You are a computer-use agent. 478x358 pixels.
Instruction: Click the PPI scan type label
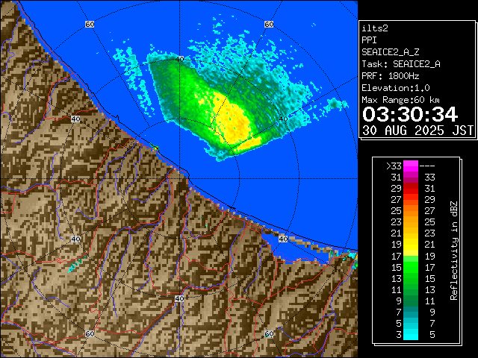click(x=370, y=40)
